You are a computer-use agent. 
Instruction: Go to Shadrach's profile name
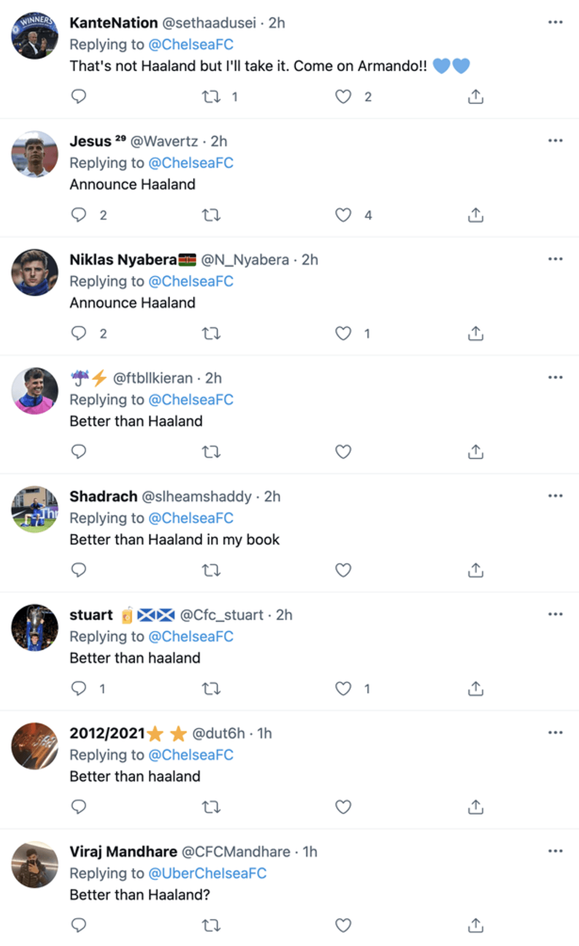[x=103, y=496]
